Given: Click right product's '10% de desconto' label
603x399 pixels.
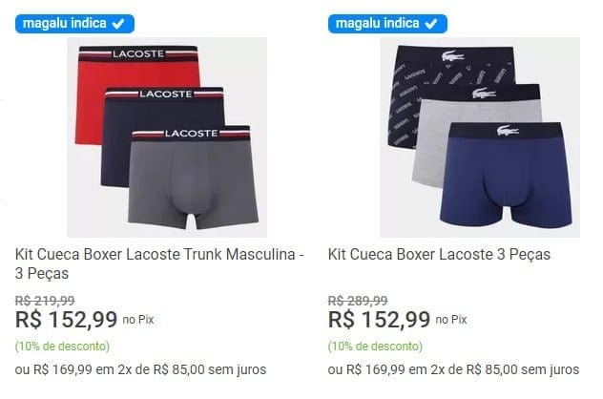Looking at the screenshot, I should [375, 346].
